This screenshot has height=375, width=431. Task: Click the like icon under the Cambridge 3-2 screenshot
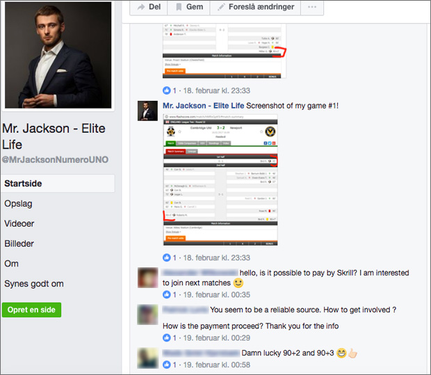point(167,257)
